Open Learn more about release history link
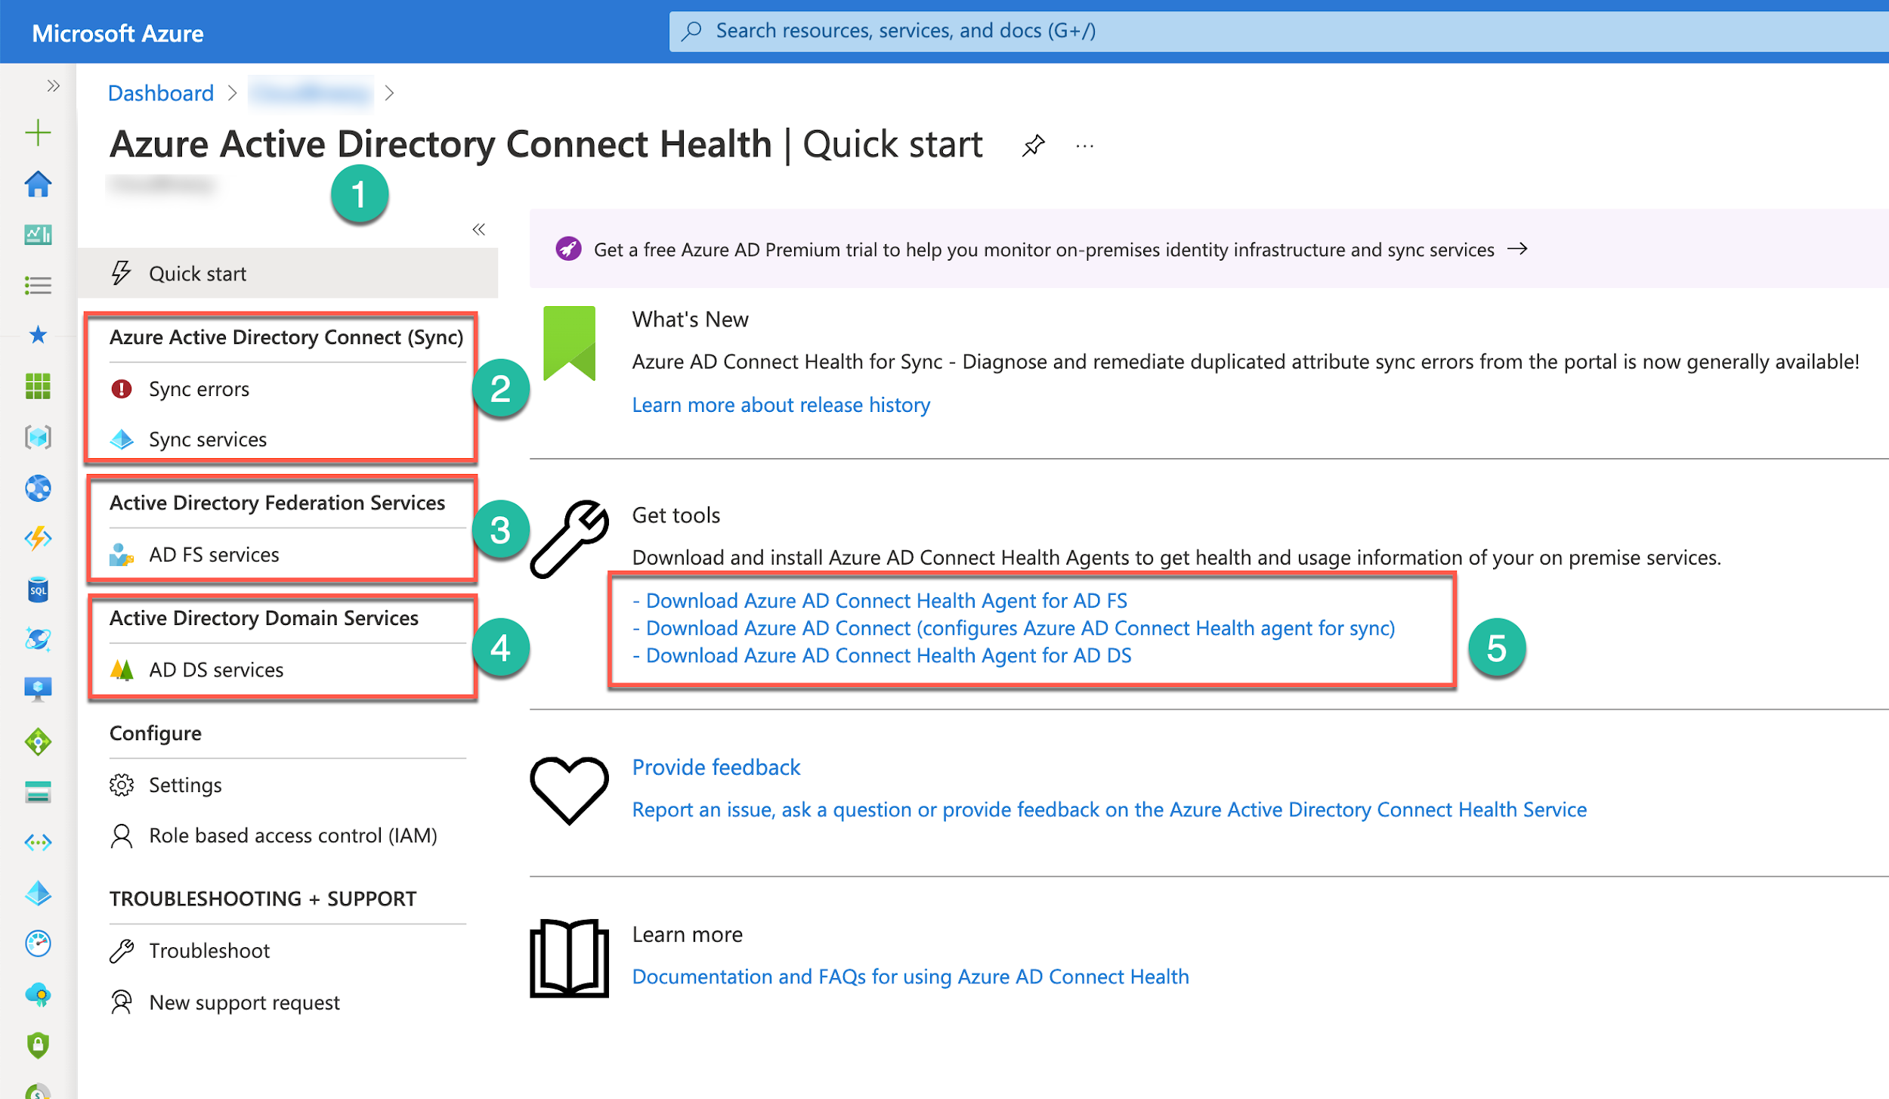Viewport: 1889px width, 1099px height. 781,405
